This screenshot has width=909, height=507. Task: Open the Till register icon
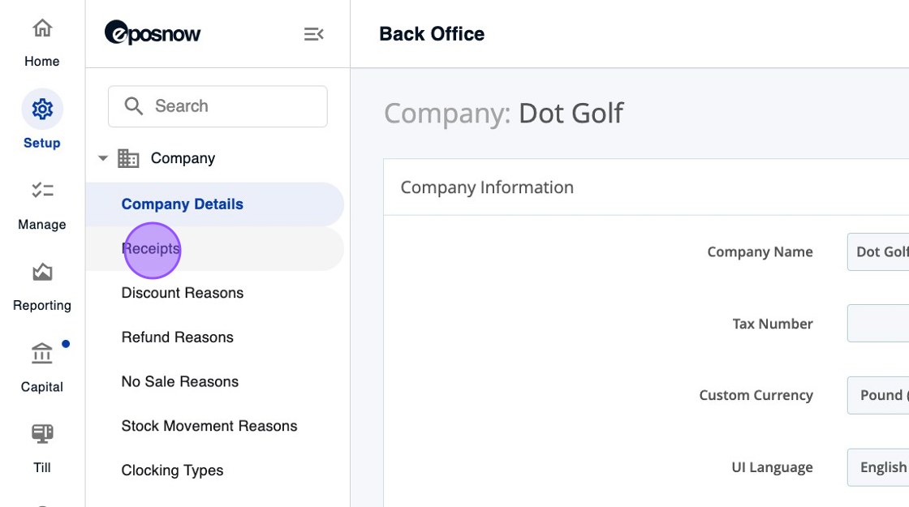pos(42,434)
